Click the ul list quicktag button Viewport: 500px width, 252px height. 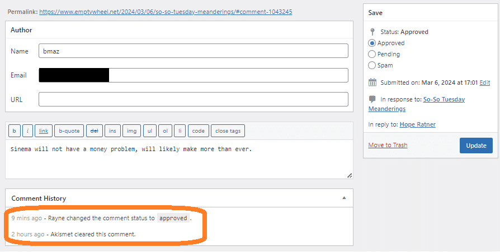(149, 131)
